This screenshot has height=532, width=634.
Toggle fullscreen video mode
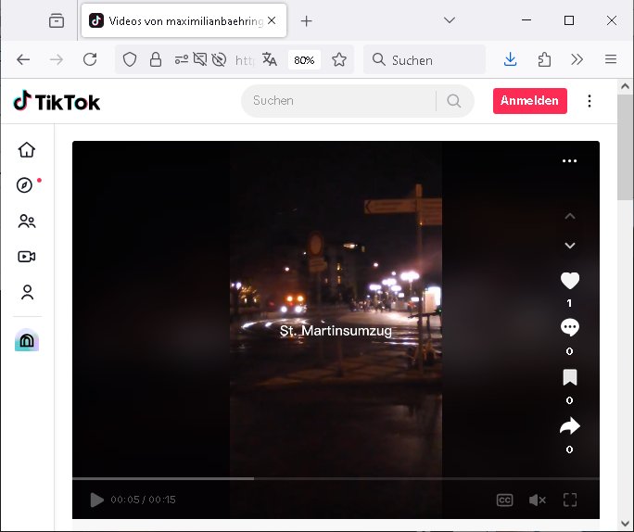[570, 500]
